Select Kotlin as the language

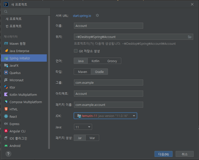click(x=95, y=61)
